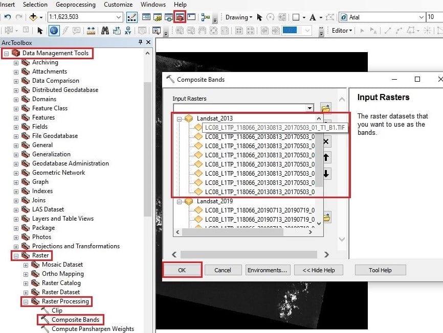Click the Environments... button

(x=267, y=270)
